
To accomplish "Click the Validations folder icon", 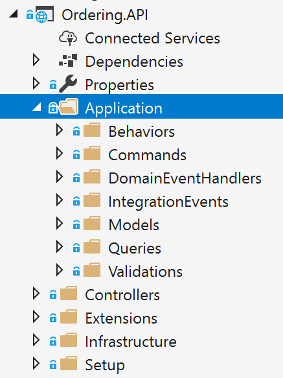I will tap(92, 270).
